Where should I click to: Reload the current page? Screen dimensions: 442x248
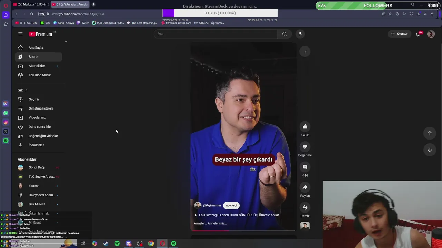coord(32,14)
